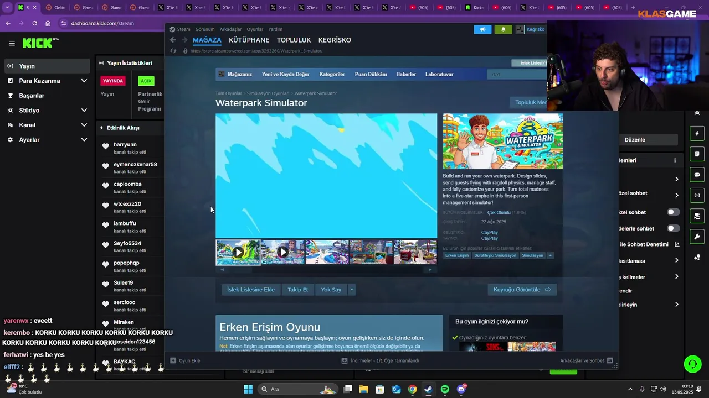Open the 'kısıtlaması' chevron in chat settings
The image size is (709, 398).
click(676, 260)
